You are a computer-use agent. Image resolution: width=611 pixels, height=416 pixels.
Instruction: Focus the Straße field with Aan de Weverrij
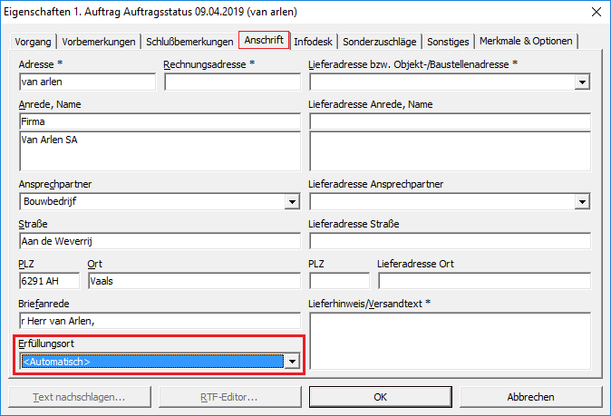(159, 241)
